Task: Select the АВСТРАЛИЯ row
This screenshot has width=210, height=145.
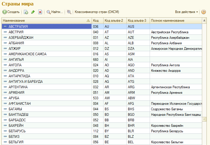Action: coord(102,26)
